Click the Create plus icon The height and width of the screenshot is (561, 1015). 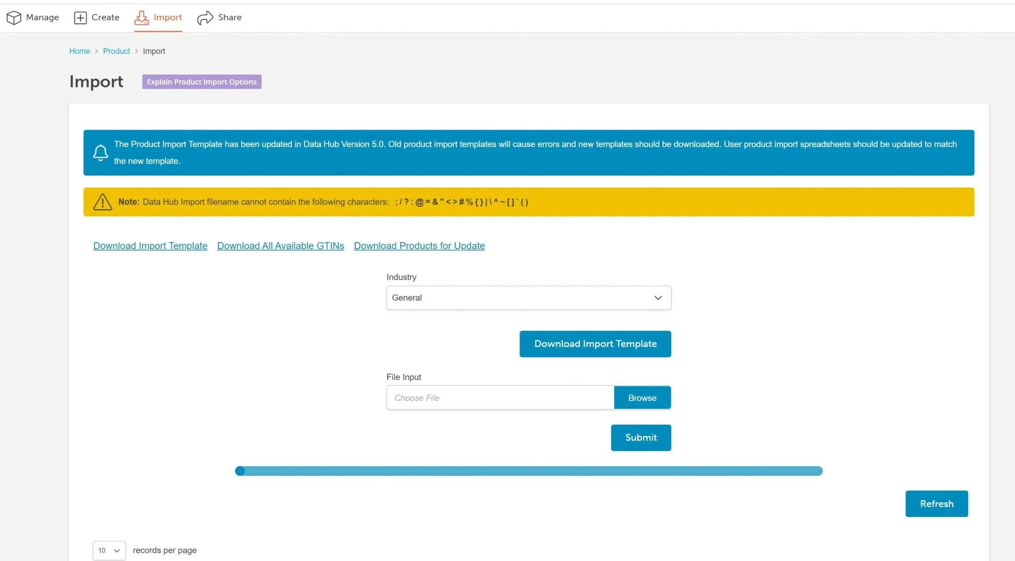point(80,17)
